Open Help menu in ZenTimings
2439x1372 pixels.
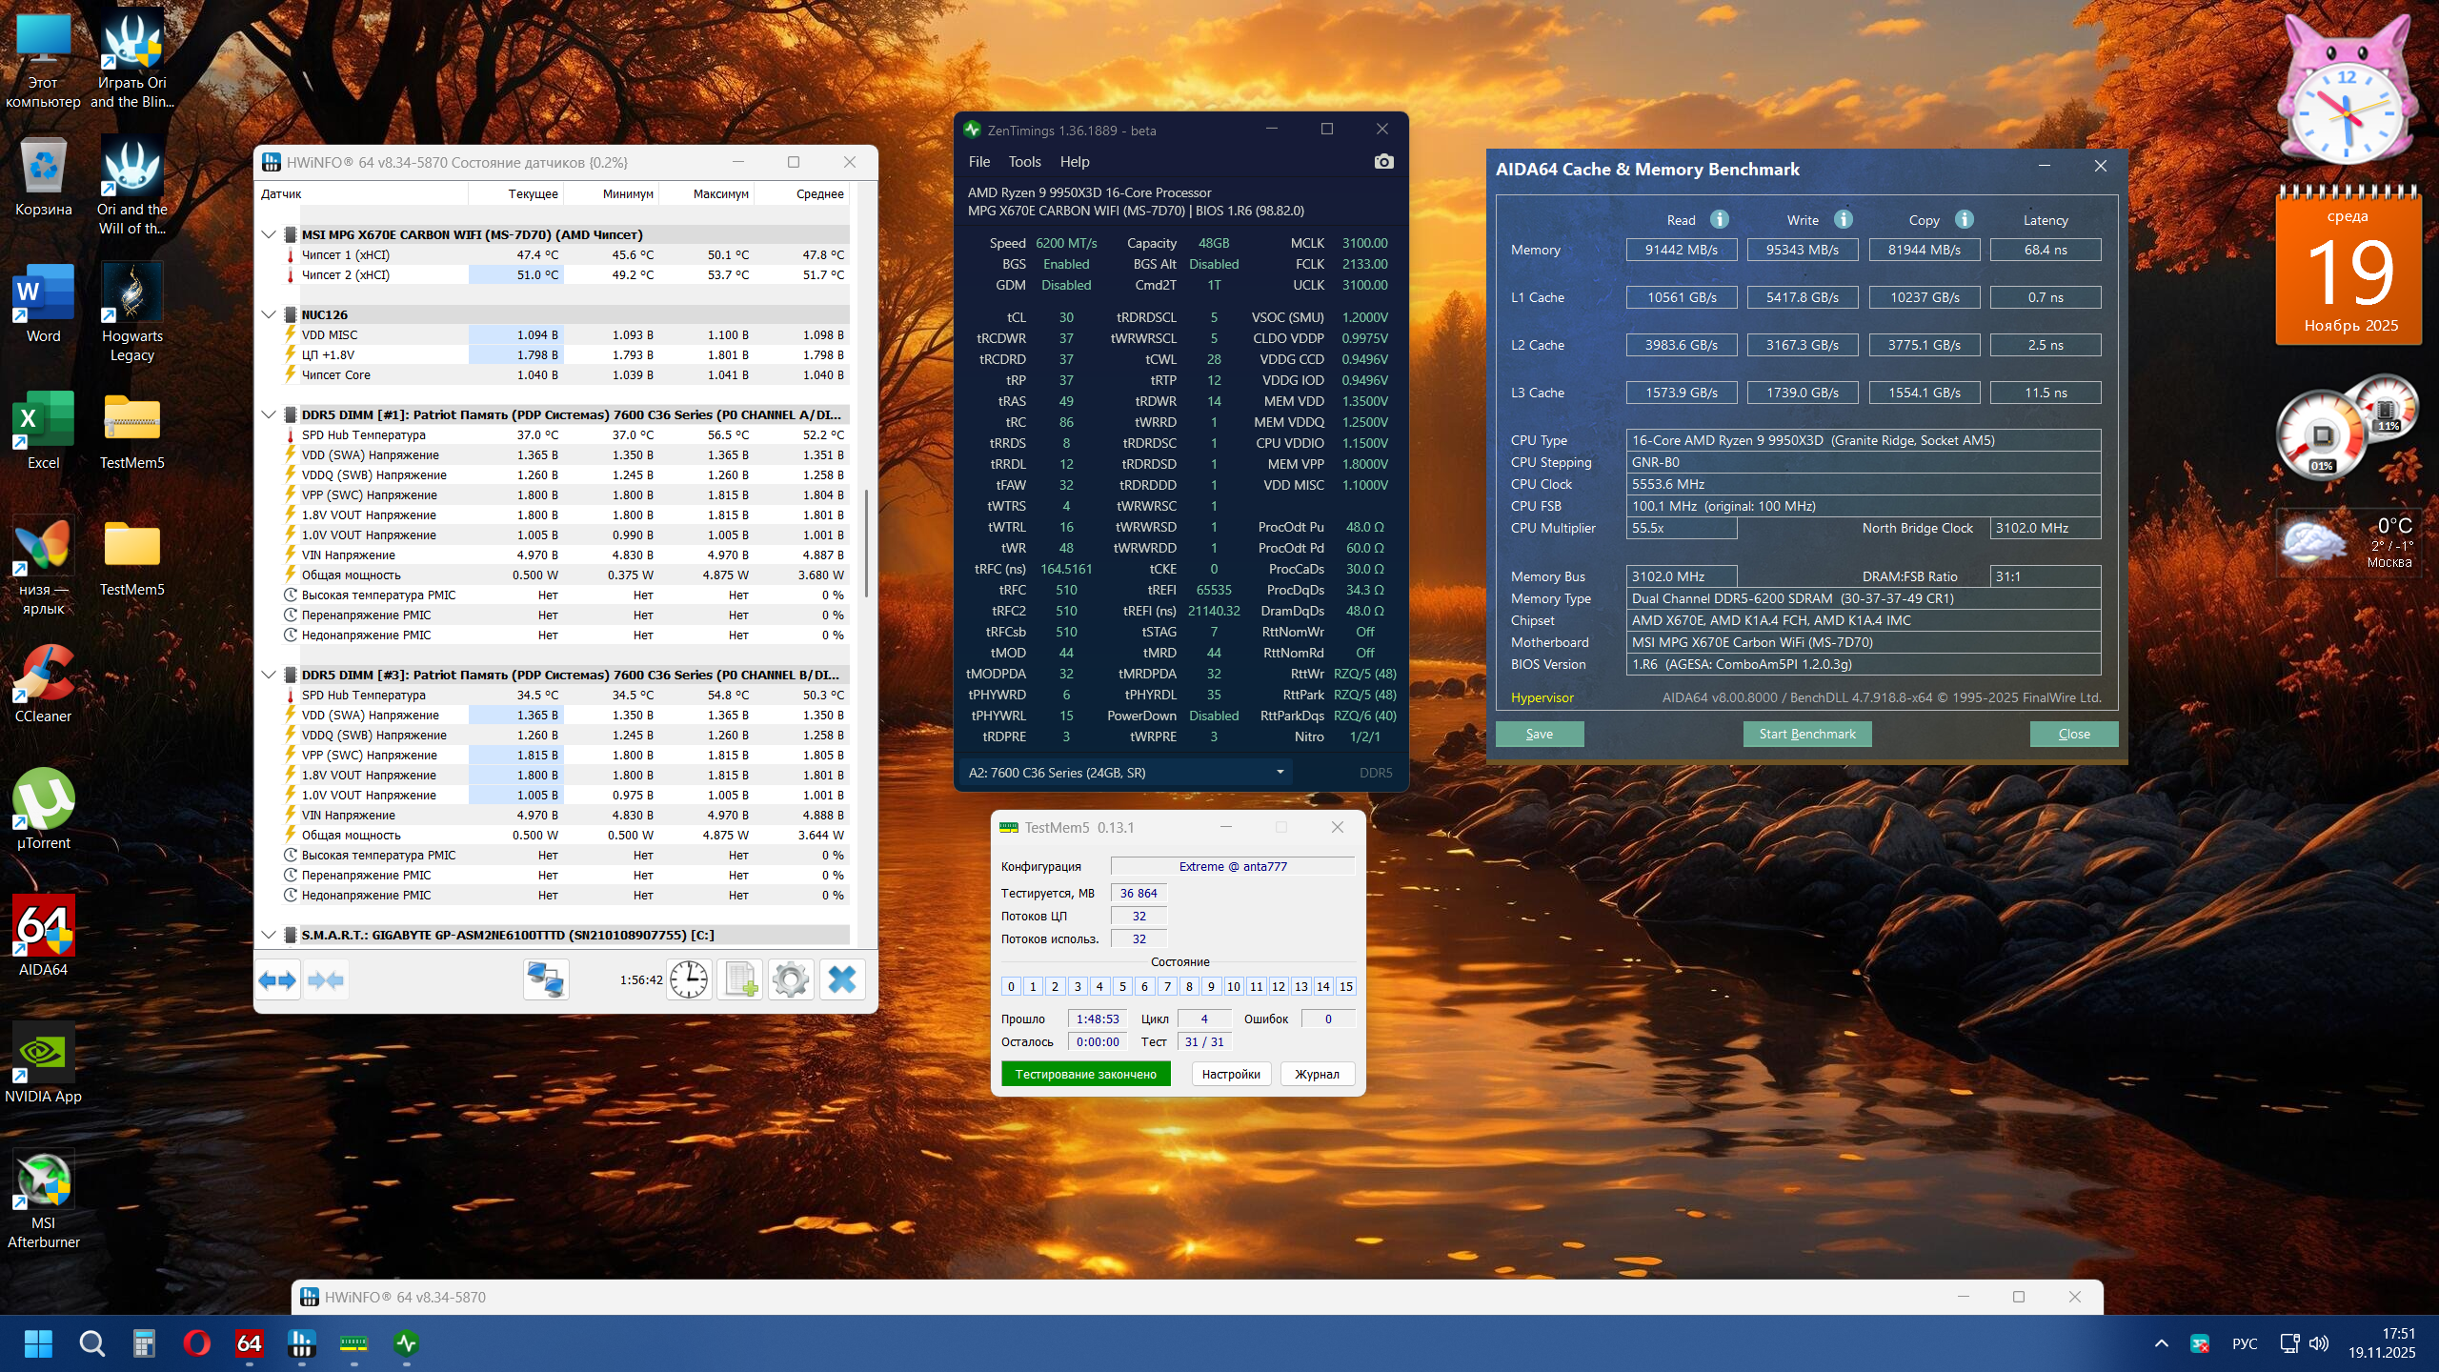click(x=1074, y=162)
